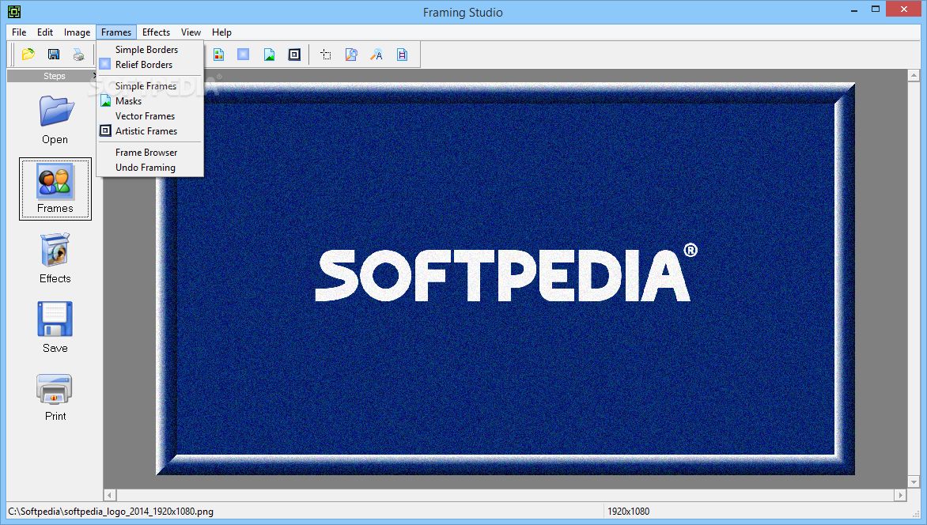Maximize the Framing Studio window
This screenshot has width=927, height=525.
876,9
